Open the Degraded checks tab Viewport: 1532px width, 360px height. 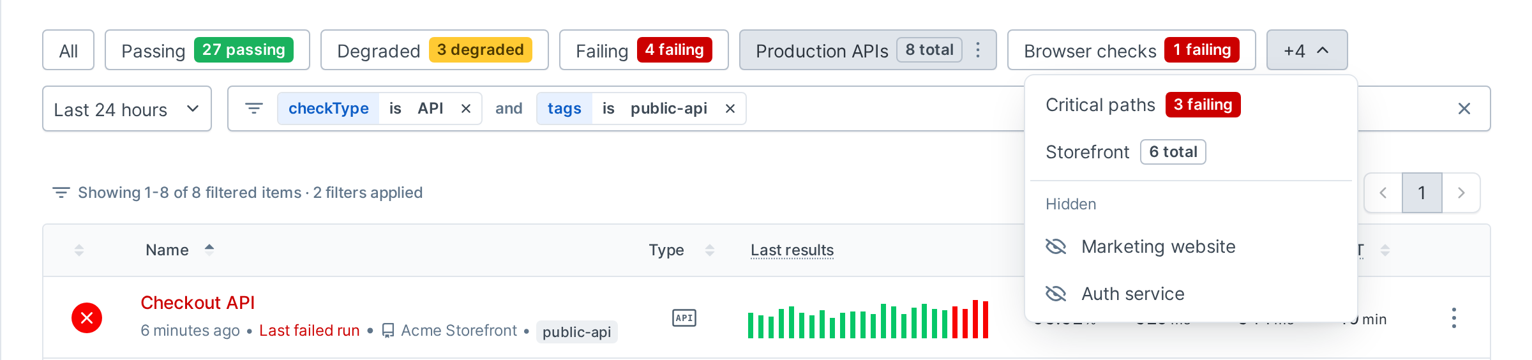(434, 50)
